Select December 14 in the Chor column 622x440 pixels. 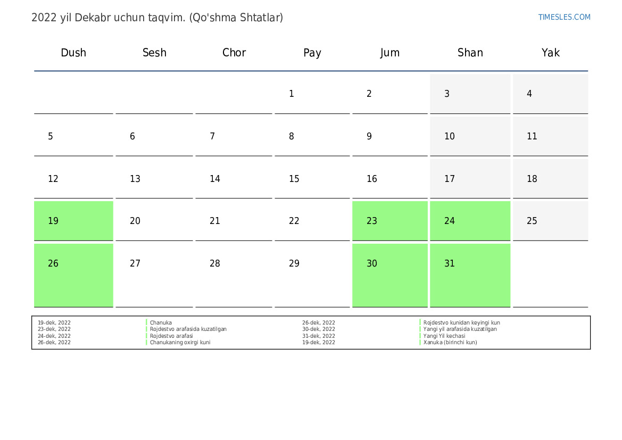point(234,179)
